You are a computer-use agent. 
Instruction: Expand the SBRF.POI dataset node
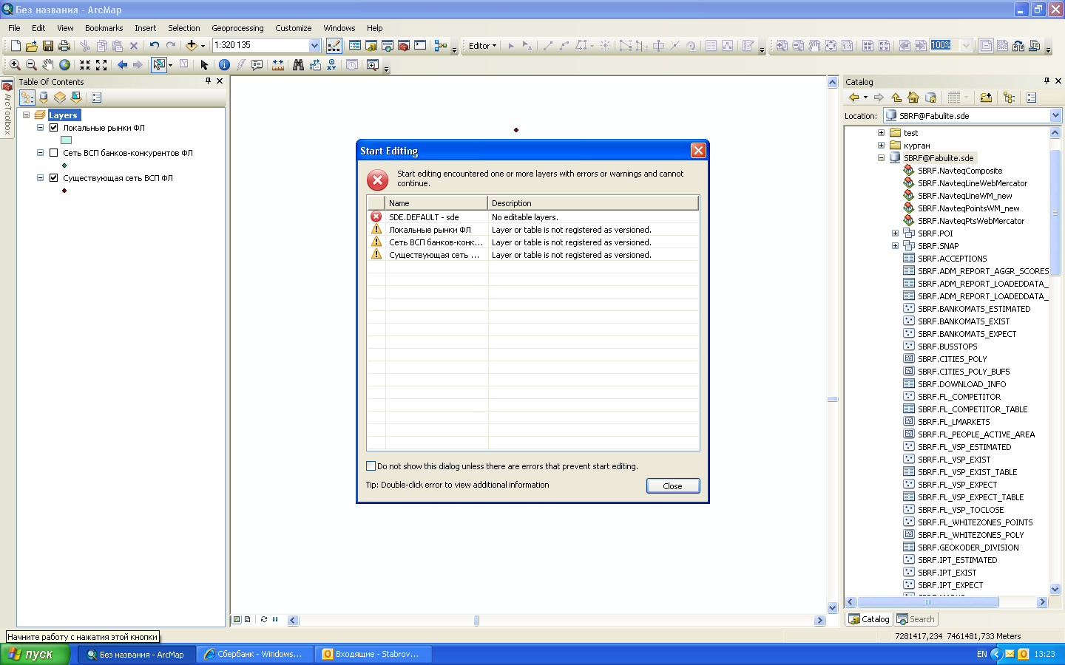pos(895,233)
